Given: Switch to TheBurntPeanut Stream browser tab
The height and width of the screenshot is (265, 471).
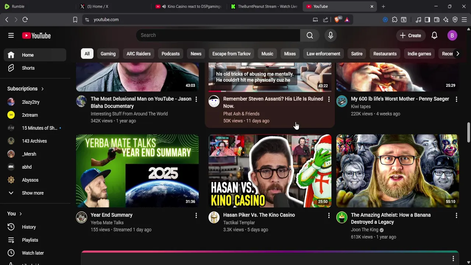Looking at the screenshot, I should [x=264, y=6].
